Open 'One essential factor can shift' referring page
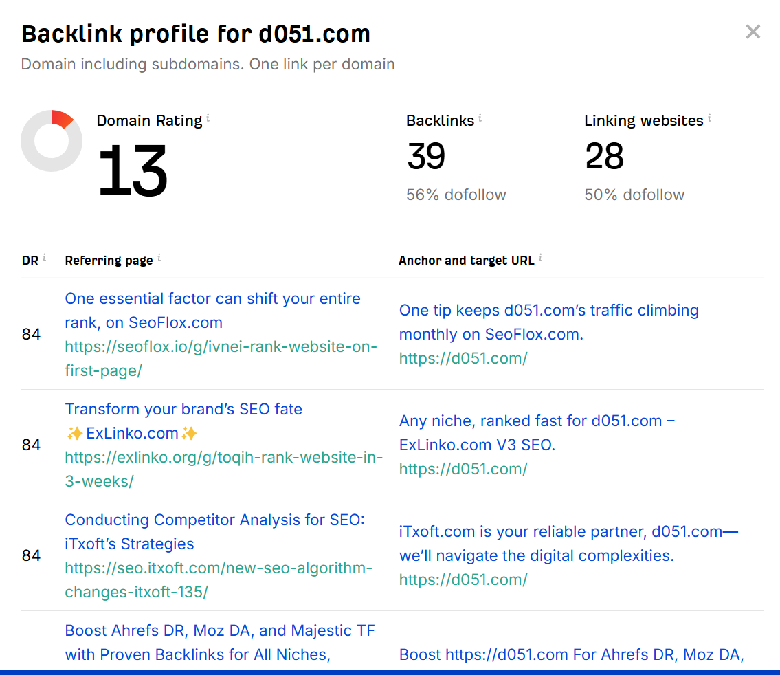This screenshot has height=675, width=780. click(212, 311)
